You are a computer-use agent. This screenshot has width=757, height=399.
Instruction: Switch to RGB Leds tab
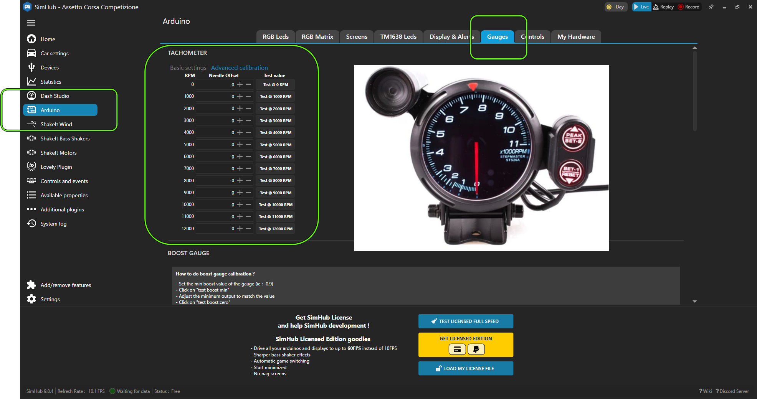click(x=275, y=37)
